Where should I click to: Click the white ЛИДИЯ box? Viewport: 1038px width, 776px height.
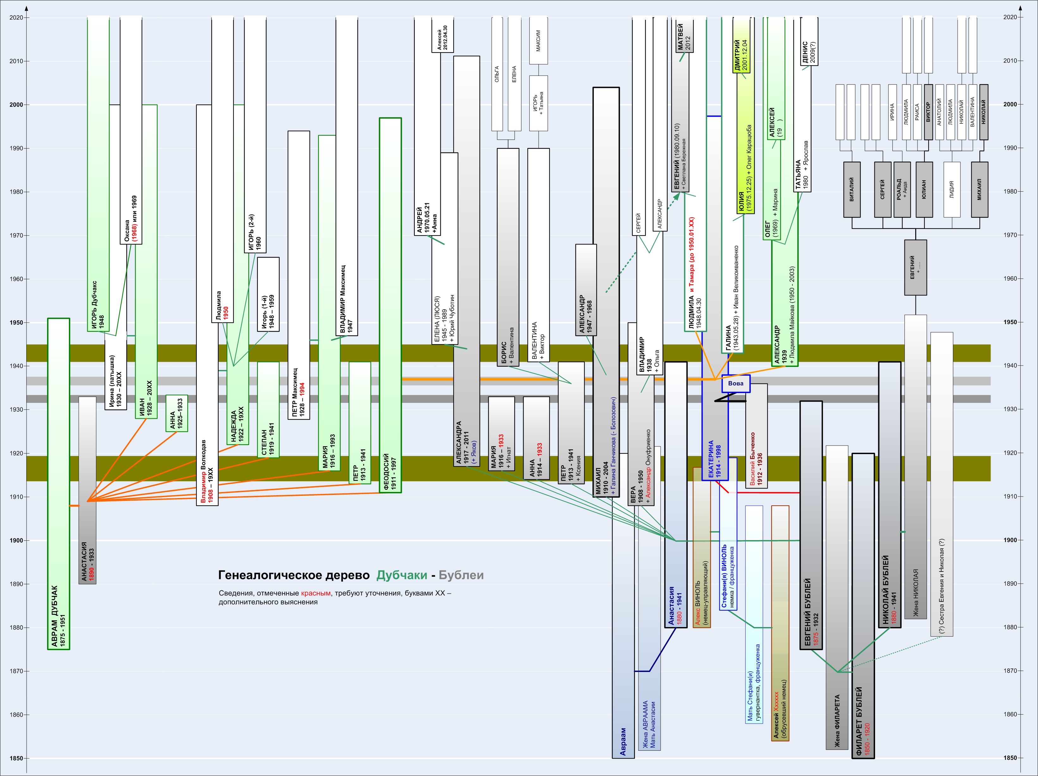click(952, 189)
